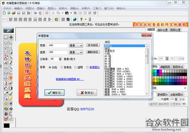This screenshot has height=133, width=190.
Task: Open the help icon dropdown arrow
Action: pos(86,19)
